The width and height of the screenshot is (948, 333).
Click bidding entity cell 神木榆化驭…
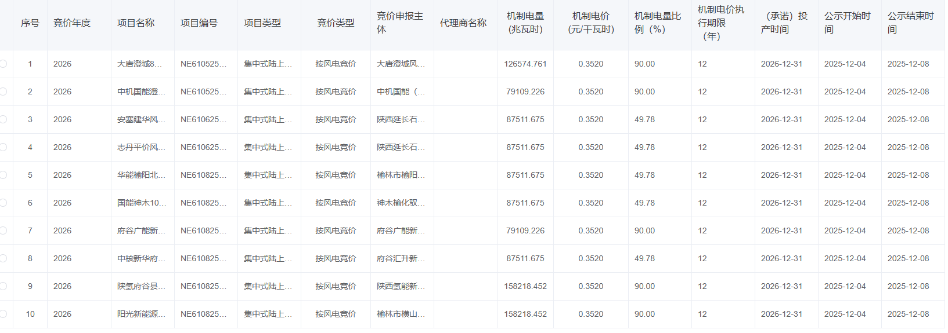(x=401, y=203)
